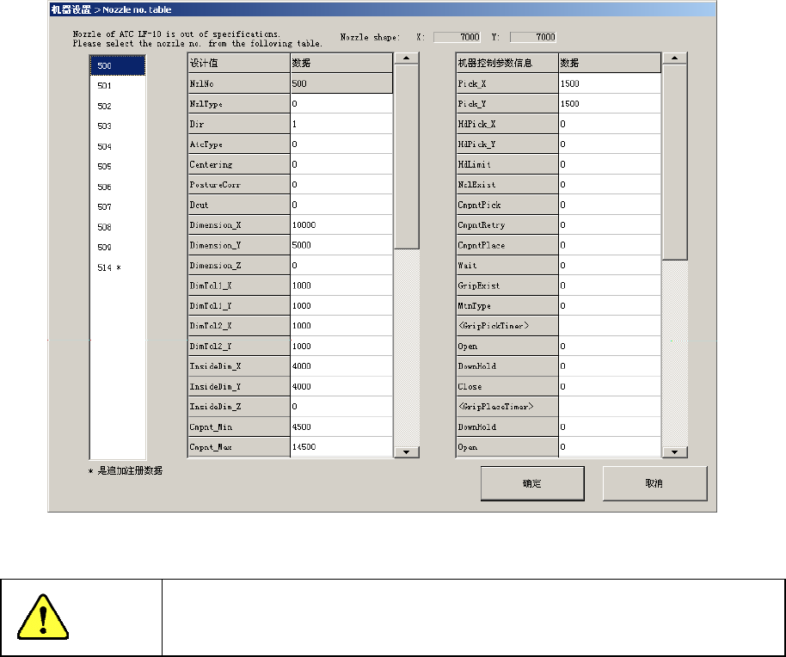The image size is (786, 657).
Task: Select nozzle number 500 in the list
Action: (x=118, y=65)
